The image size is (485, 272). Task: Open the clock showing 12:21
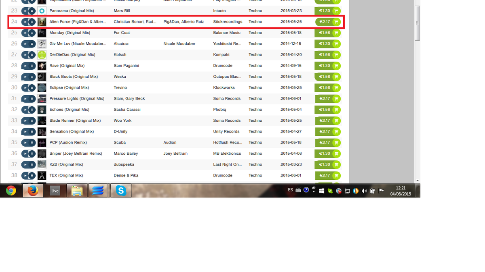401,191
